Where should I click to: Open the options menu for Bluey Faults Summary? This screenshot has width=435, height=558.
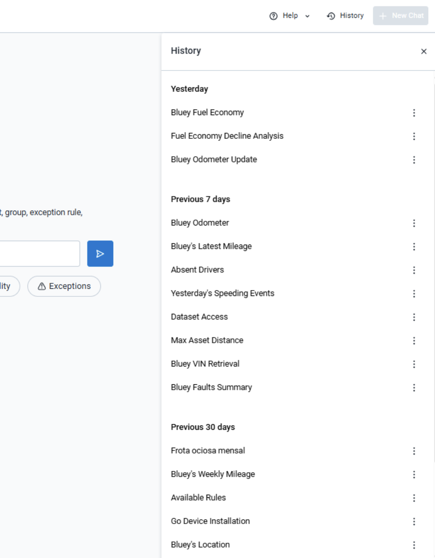point(414,387)
